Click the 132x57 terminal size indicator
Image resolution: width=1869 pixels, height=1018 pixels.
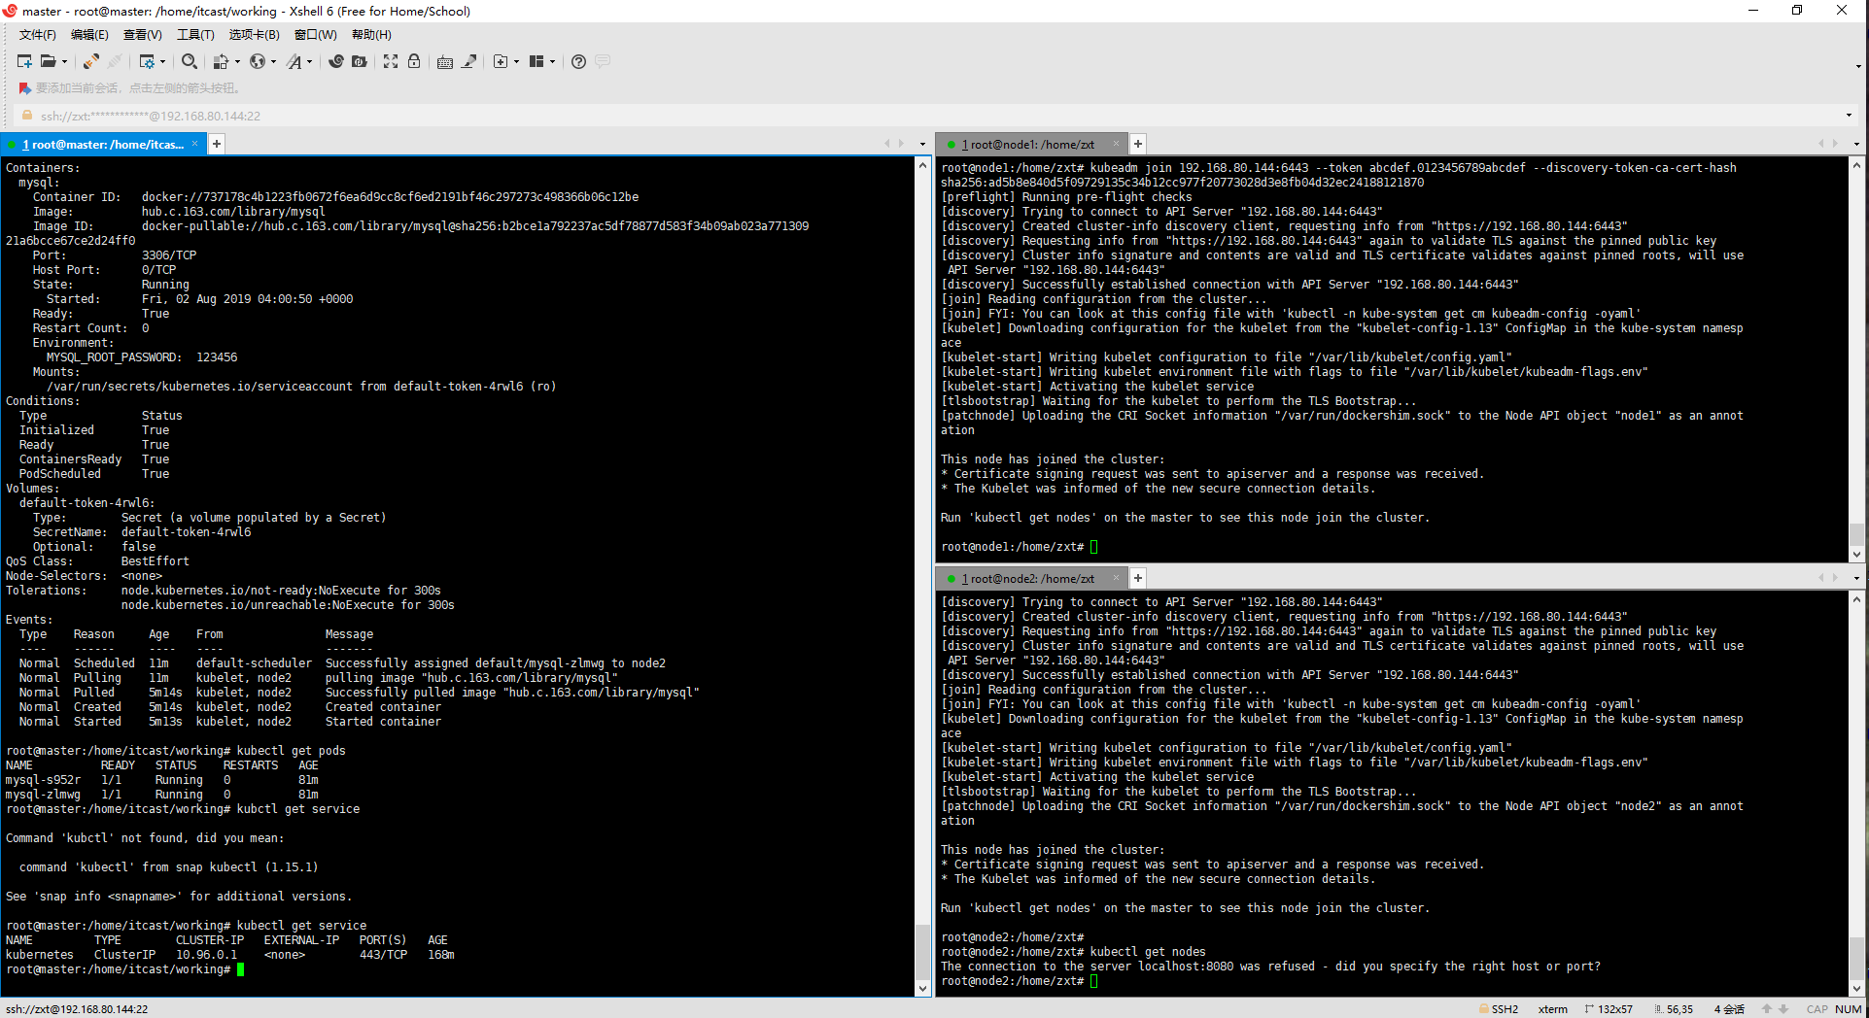[1609, 1009]
